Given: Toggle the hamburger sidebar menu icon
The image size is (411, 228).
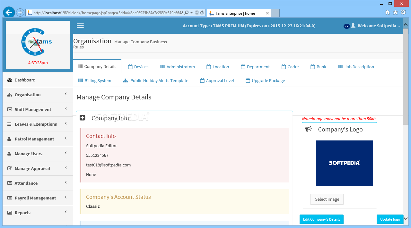Looking at the screenshot, I should [x=80, y=26].
